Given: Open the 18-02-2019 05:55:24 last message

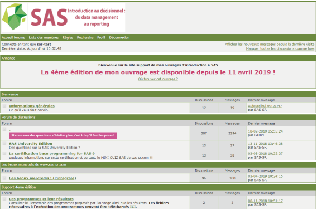Looking at the screenshot, I should coord(265,131).
